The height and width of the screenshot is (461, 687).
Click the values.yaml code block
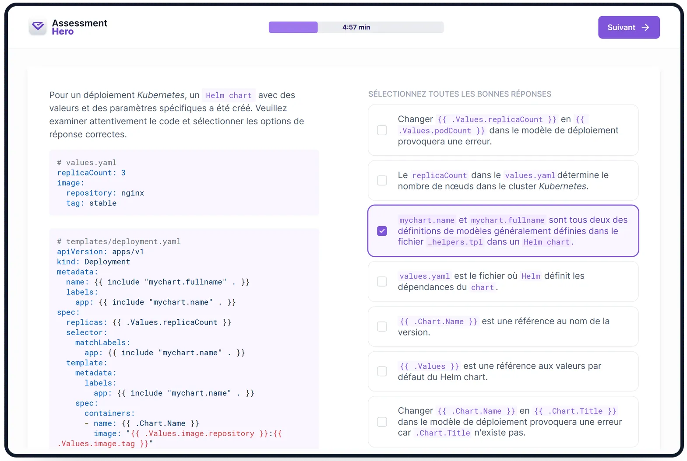coord(184,183)
